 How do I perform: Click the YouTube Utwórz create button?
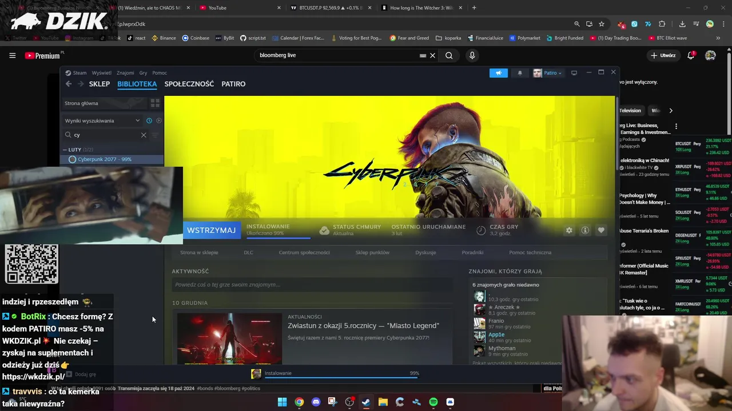(663, 55)
